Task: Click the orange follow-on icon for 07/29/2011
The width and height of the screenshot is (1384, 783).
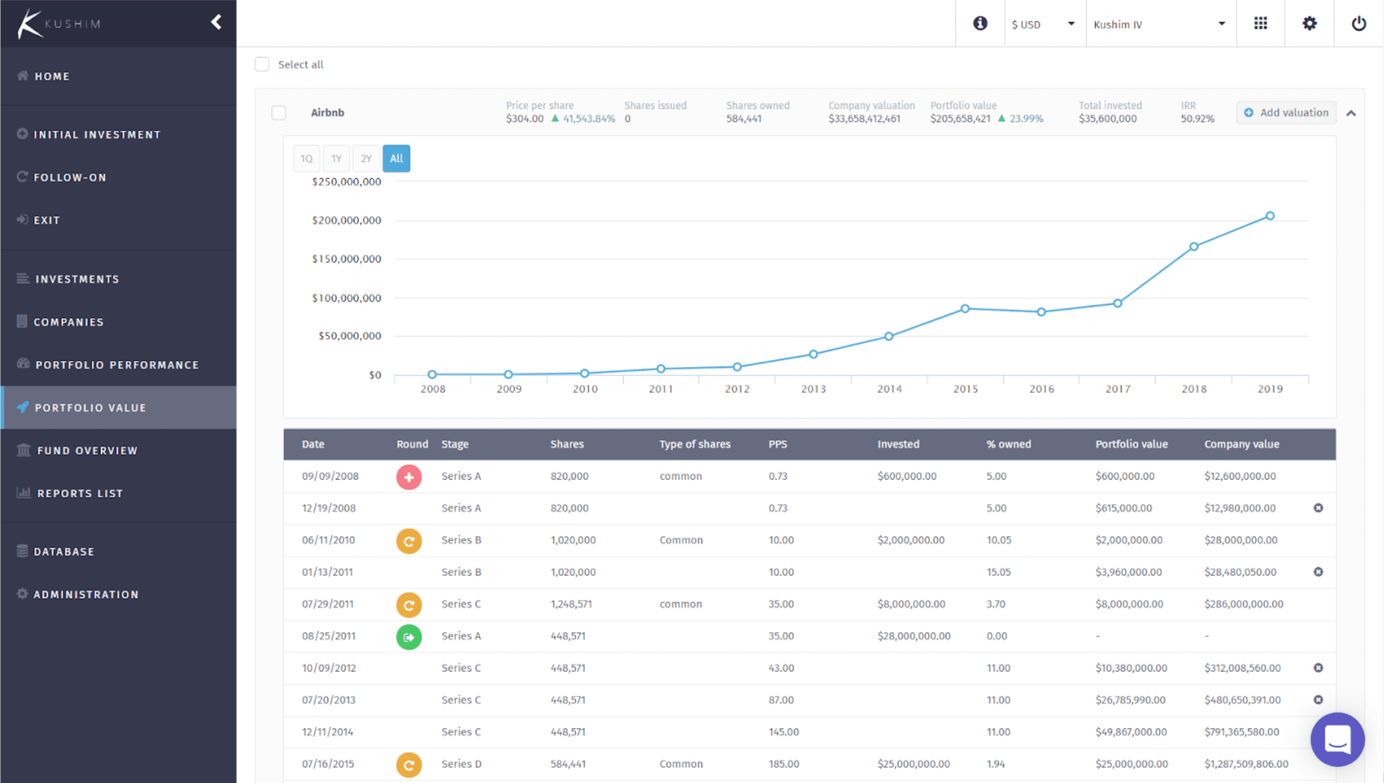Action: tap(409, 604)
